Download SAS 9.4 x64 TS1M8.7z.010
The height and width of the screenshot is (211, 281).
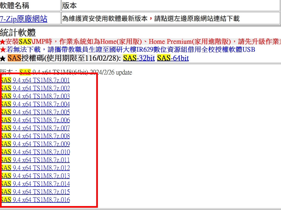point(36,152)
